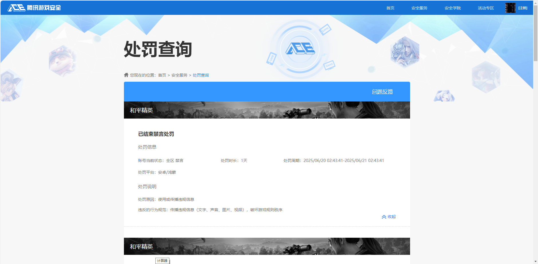Select 活动专区 in the top navigation
Screen dimensions: 538x264
(486, 8)
